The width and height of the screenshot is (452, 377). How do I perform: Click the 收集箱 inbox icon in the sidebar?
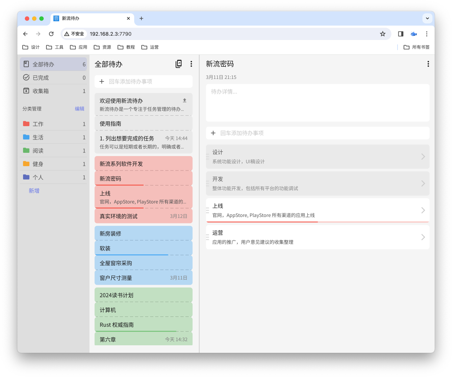pos(26,91)
